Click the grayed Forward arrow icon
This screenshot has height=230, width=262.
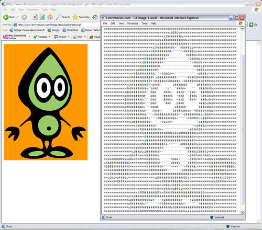pos(24,17)
